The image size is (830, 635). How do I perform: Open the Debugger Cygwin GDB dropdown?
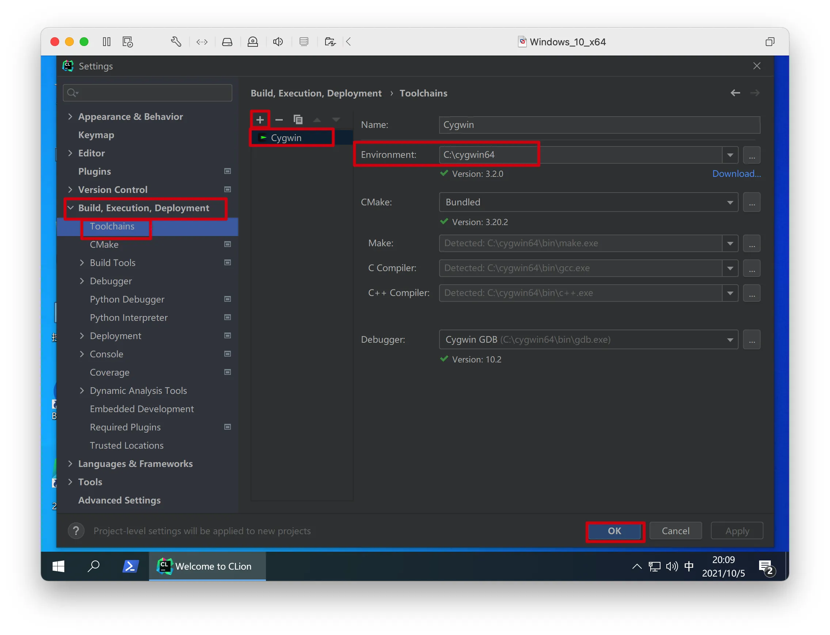[730, 339]
